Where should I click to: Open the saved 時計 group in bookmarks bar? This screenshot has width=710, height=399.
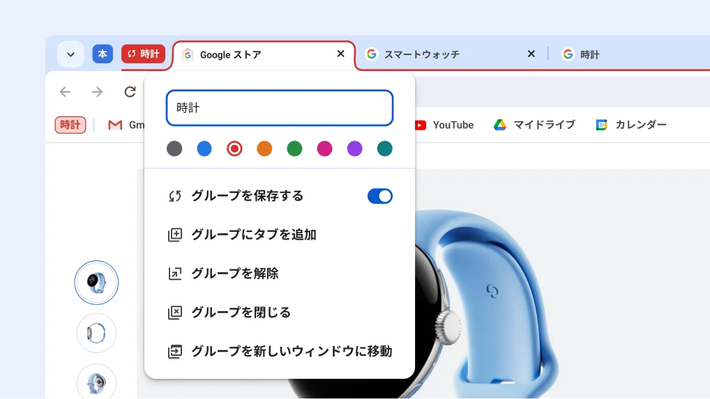[x=70, y=125]
